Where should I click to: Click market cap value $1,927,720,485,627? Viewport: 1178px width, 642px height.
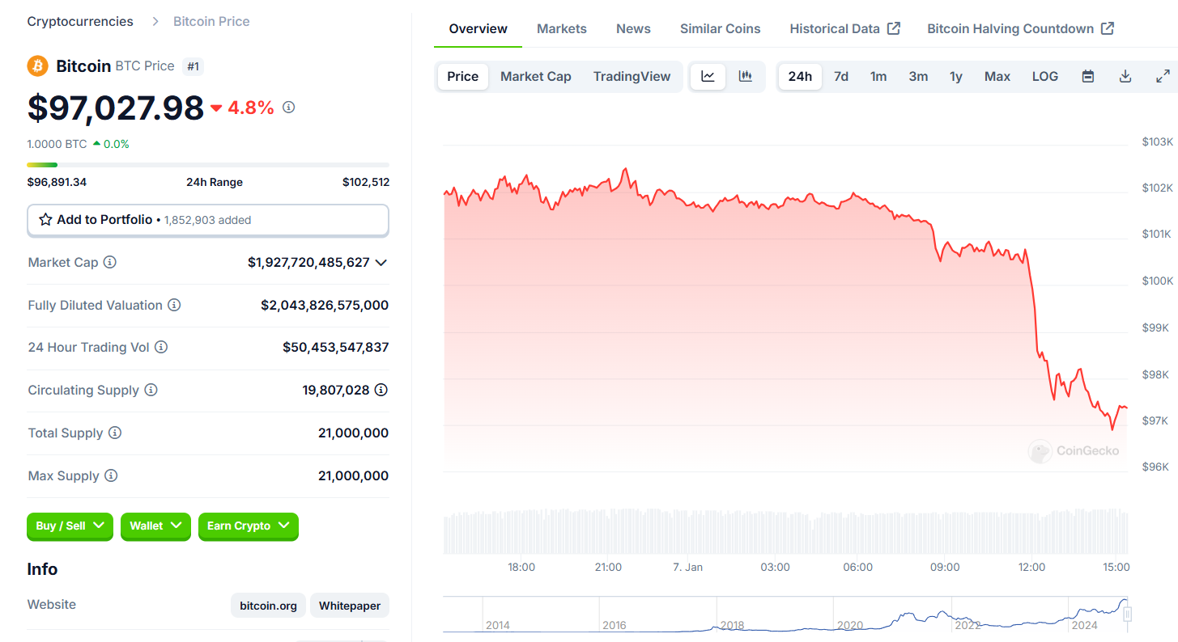click(x=308, y=263)
